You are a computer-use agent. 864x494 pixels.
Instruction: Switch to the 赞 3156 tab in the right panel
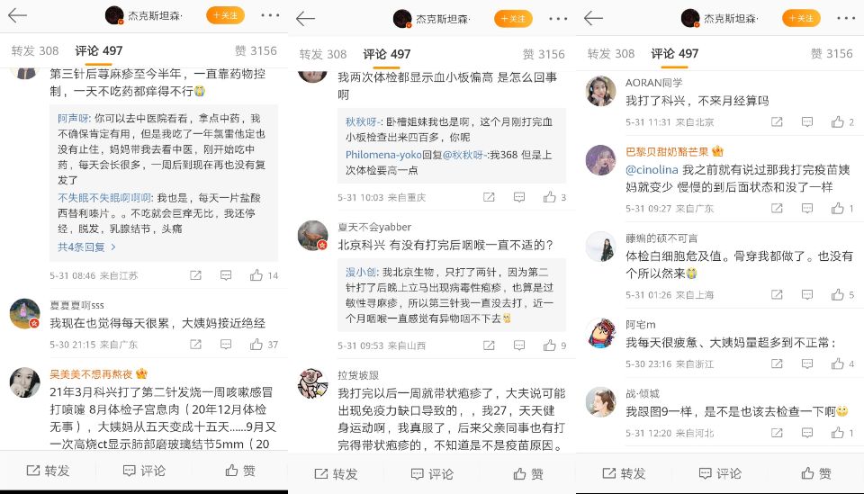tap(832, 53)
